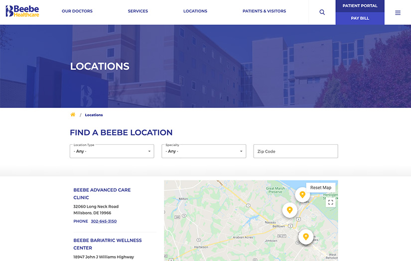Click Millsboro, DE 19966 text
The height and width of the screenshot is (261, 411).
click(92, 213)
